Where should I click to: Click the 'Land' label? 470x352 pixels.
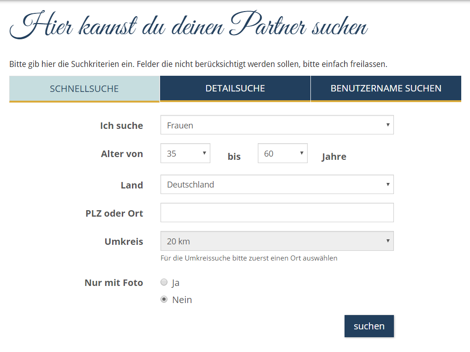pos(131,185)
